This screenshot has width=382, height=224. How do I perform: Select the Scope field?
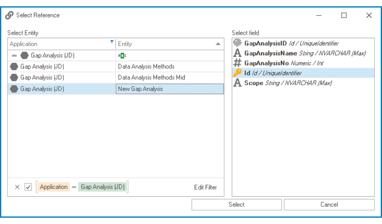click(x=303, y=83)
